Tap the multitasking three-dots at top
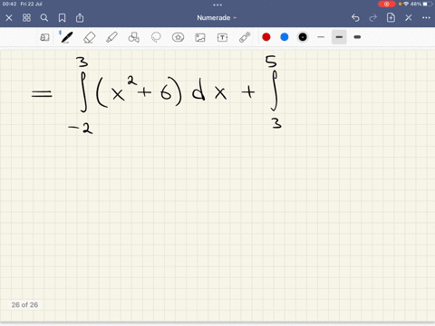This screenshot has height=326, width=435. (217, 5)
